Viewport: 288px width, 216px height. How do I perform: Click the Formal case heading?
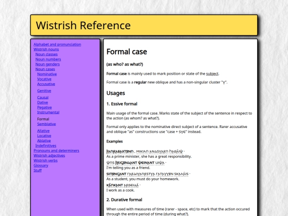pyautogui.click(x=127, y=52)
